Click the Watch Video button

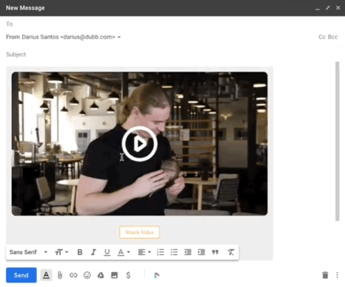click(x=139, y=232)
